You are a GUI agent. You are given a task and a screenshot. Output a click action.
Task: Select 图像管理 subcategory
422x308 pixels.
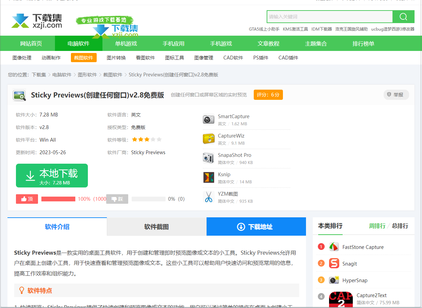click(204, 58)
